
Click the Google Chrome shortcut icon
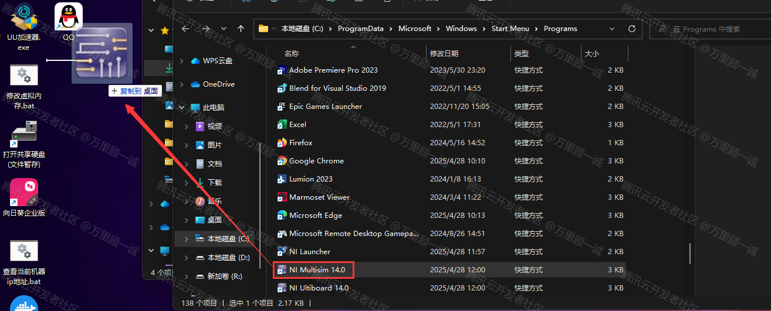tap(282, 161)
